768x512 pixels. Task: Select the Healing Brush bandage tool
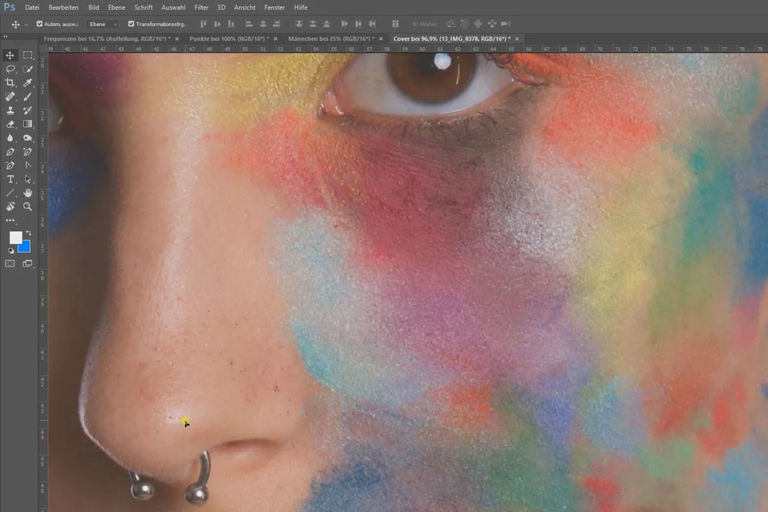click(10, 97)
